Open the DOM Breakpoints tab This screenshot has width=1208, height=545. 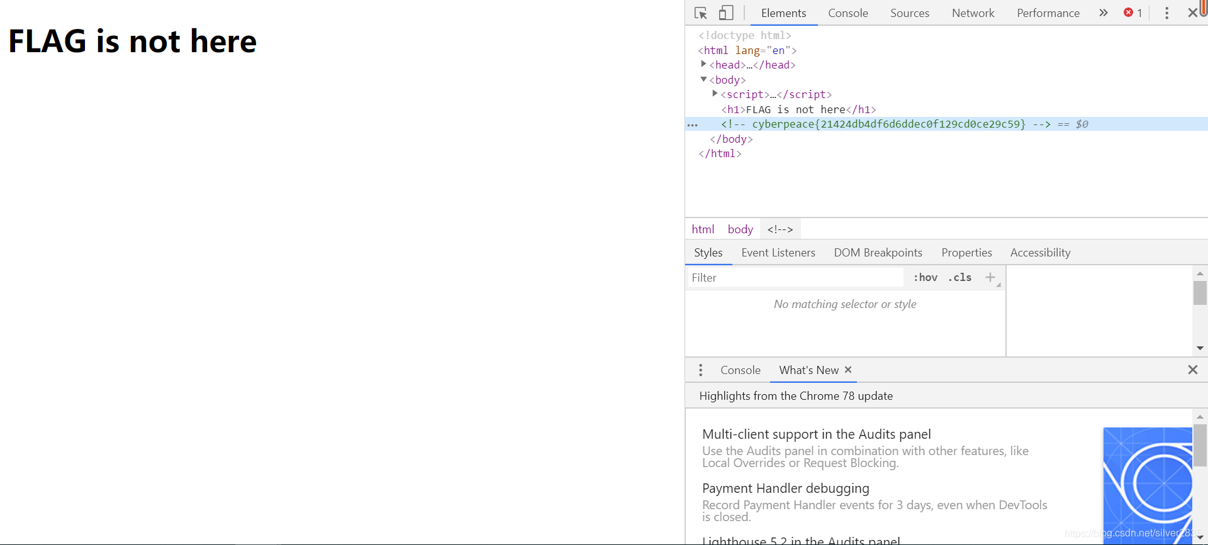click(x=878, y=253)
